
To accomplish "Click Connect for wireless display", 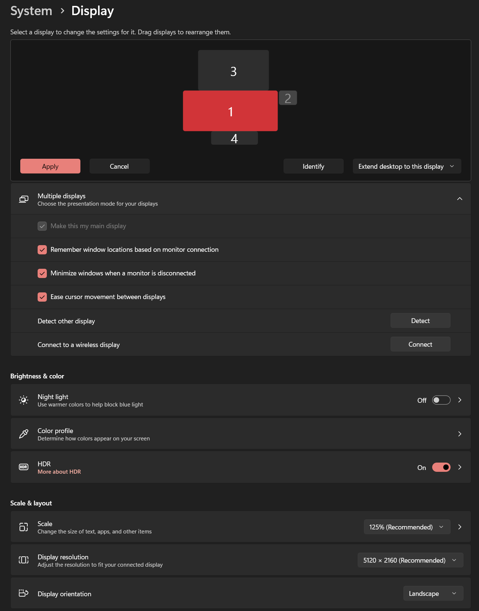I will 420,344.
